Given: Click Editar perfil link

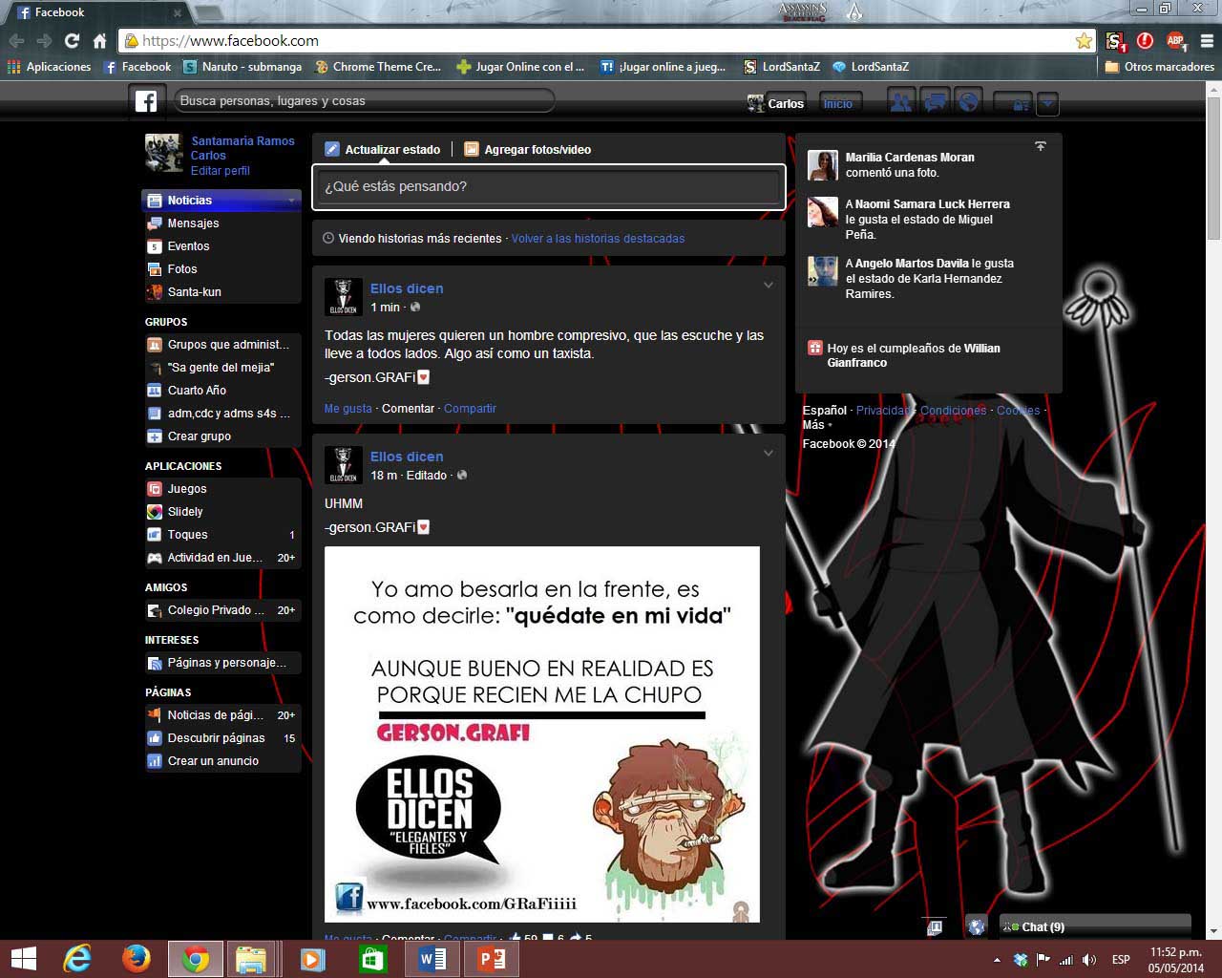Looking at the screenshot, I should (220, 171).
